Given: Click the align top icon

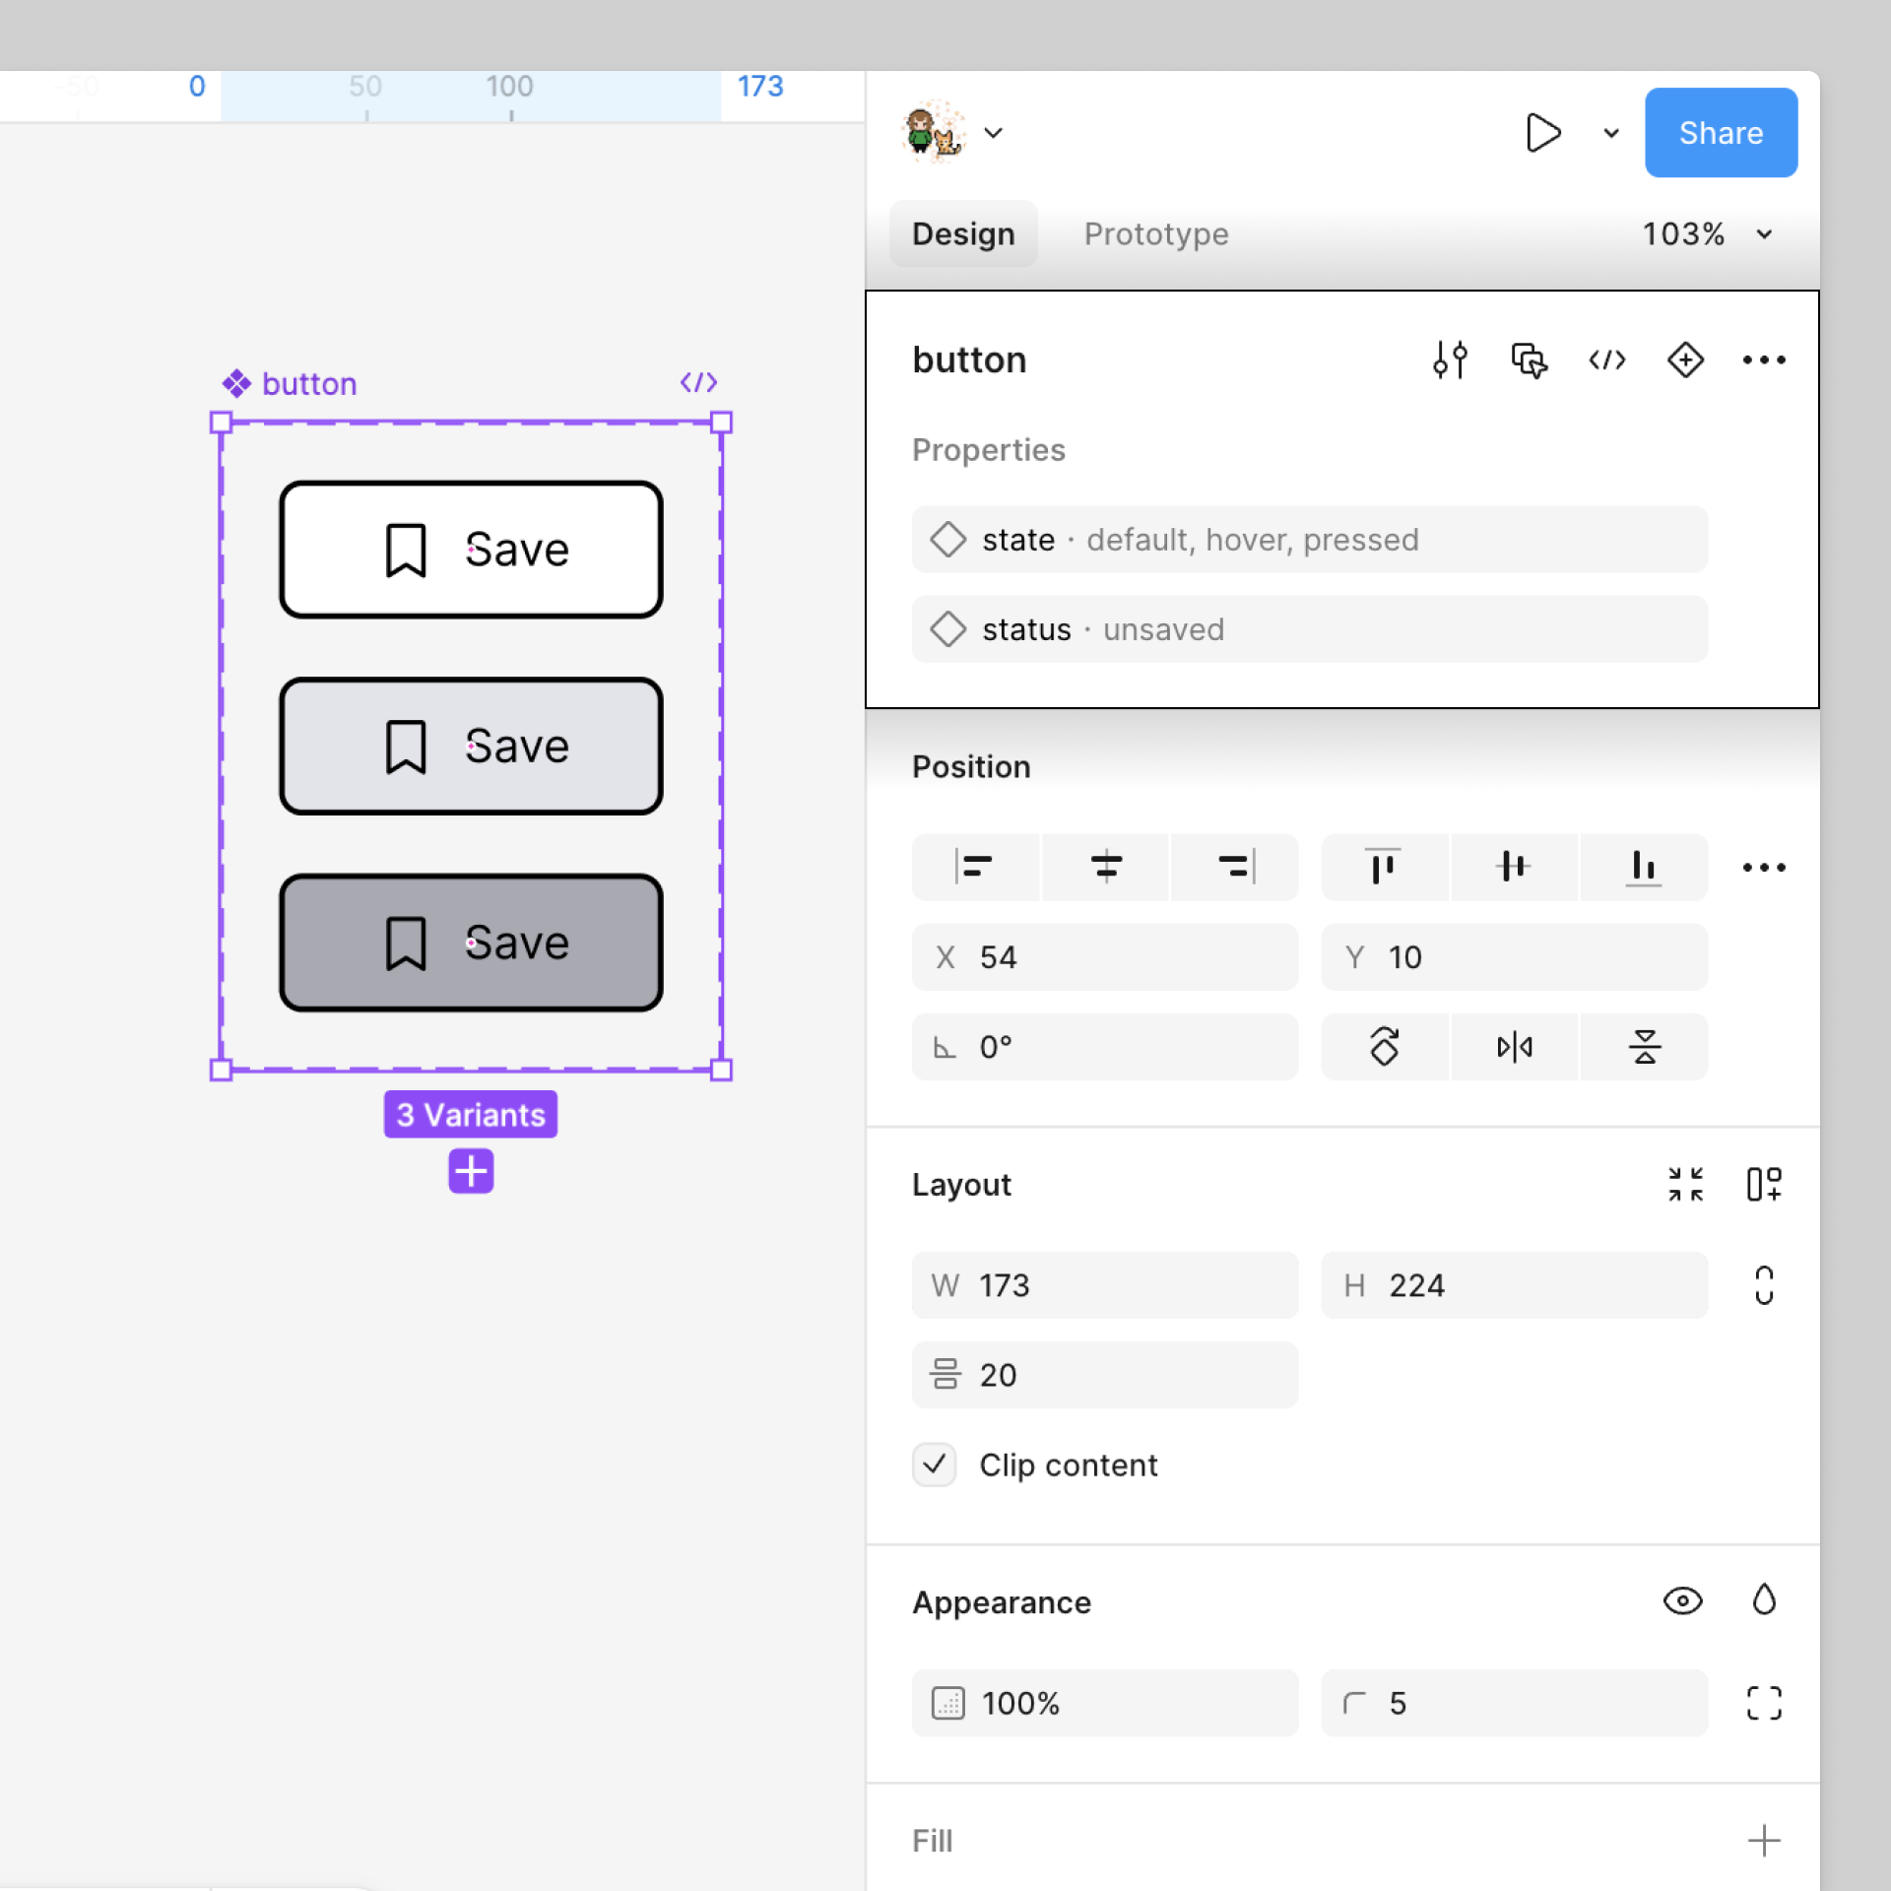Looking at the screenshot, I should (1383, 867).
